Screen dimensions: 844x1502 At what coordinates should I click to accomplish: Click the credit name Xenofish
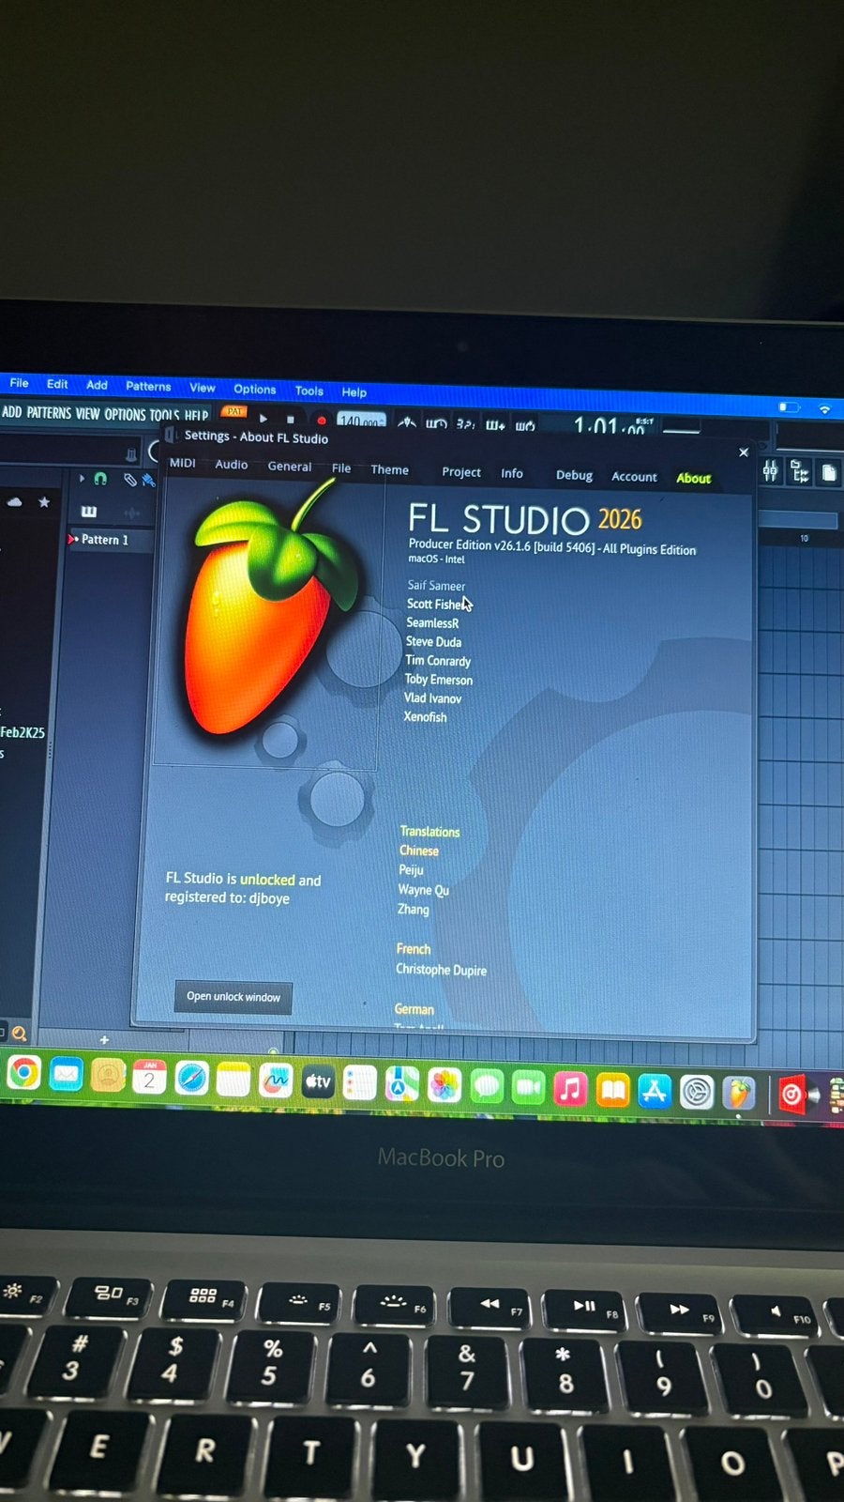(x=425, y=717)
